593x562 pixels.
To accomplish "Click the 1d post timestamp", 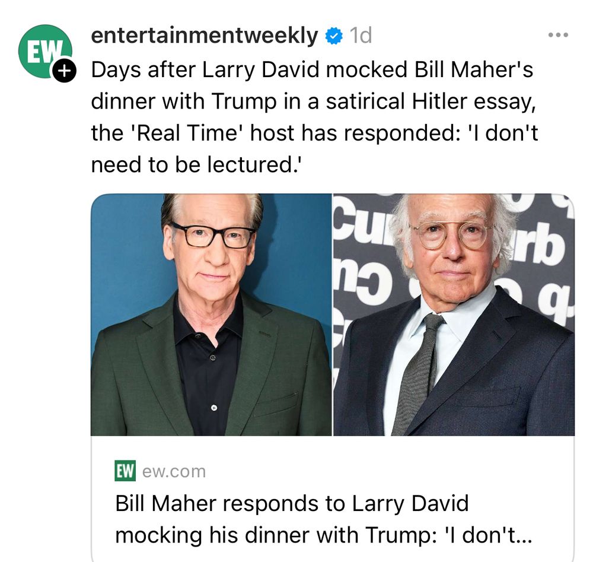I will tap(361, 36).
